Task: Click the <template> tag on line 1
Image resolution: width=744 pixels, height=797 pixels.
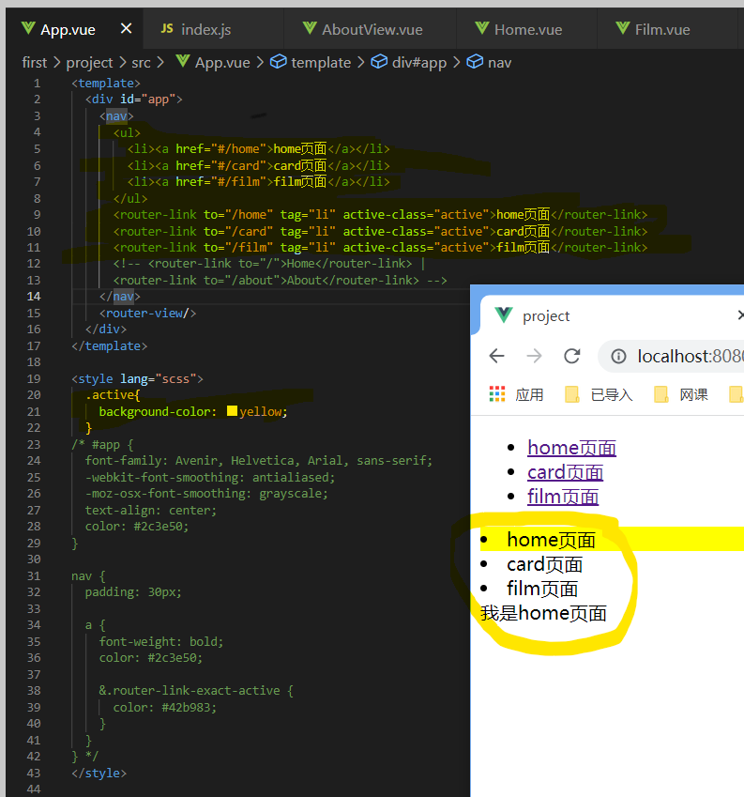Action: coord(106,83)
